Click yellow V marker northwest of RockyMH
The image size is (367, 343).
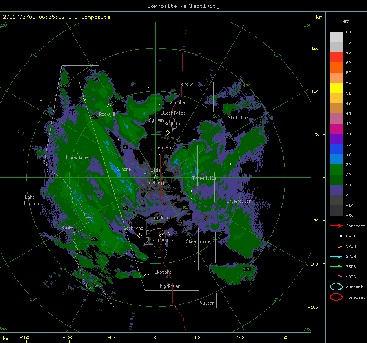pyautogui.click(x=84, y=100)
